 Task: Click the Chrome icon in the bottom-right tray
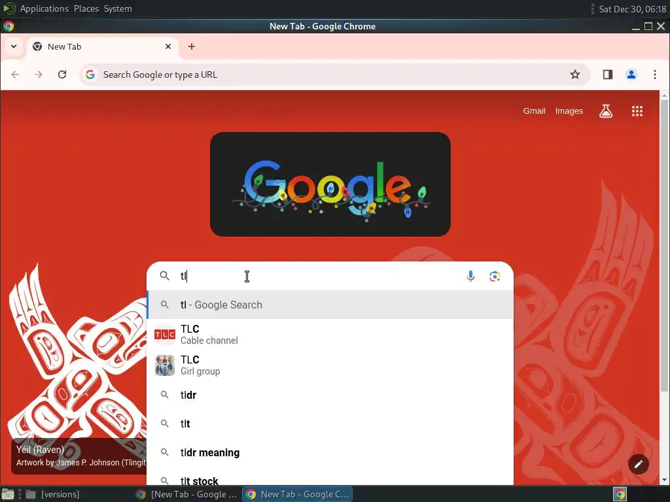pos(620,494)
